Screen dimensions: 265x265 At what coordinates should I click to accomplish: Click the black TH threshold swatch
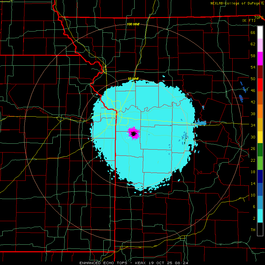click(260, 229)
